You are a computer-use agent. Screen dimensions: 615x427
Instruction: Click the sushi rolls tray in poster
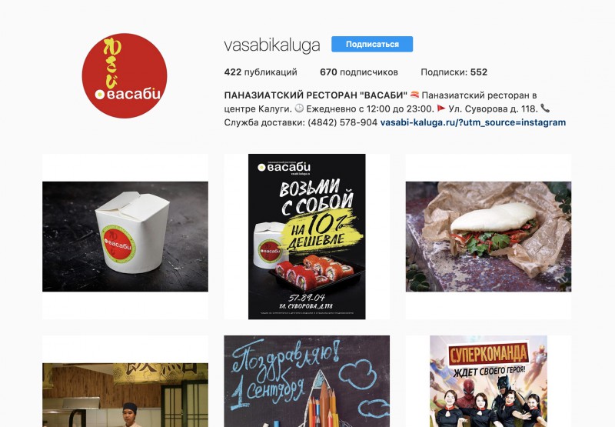314,272
